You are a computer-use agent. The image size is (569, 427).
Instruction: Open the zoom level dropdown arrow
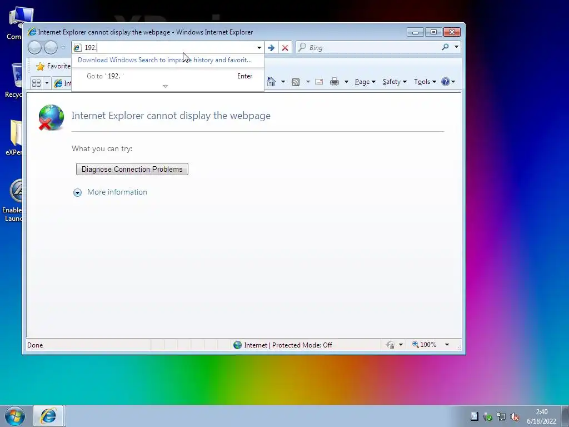pos(447,345)
